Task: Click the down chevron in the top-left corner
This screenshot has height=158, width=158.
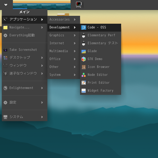Action: pyautogui.click(x=6, y=5)
